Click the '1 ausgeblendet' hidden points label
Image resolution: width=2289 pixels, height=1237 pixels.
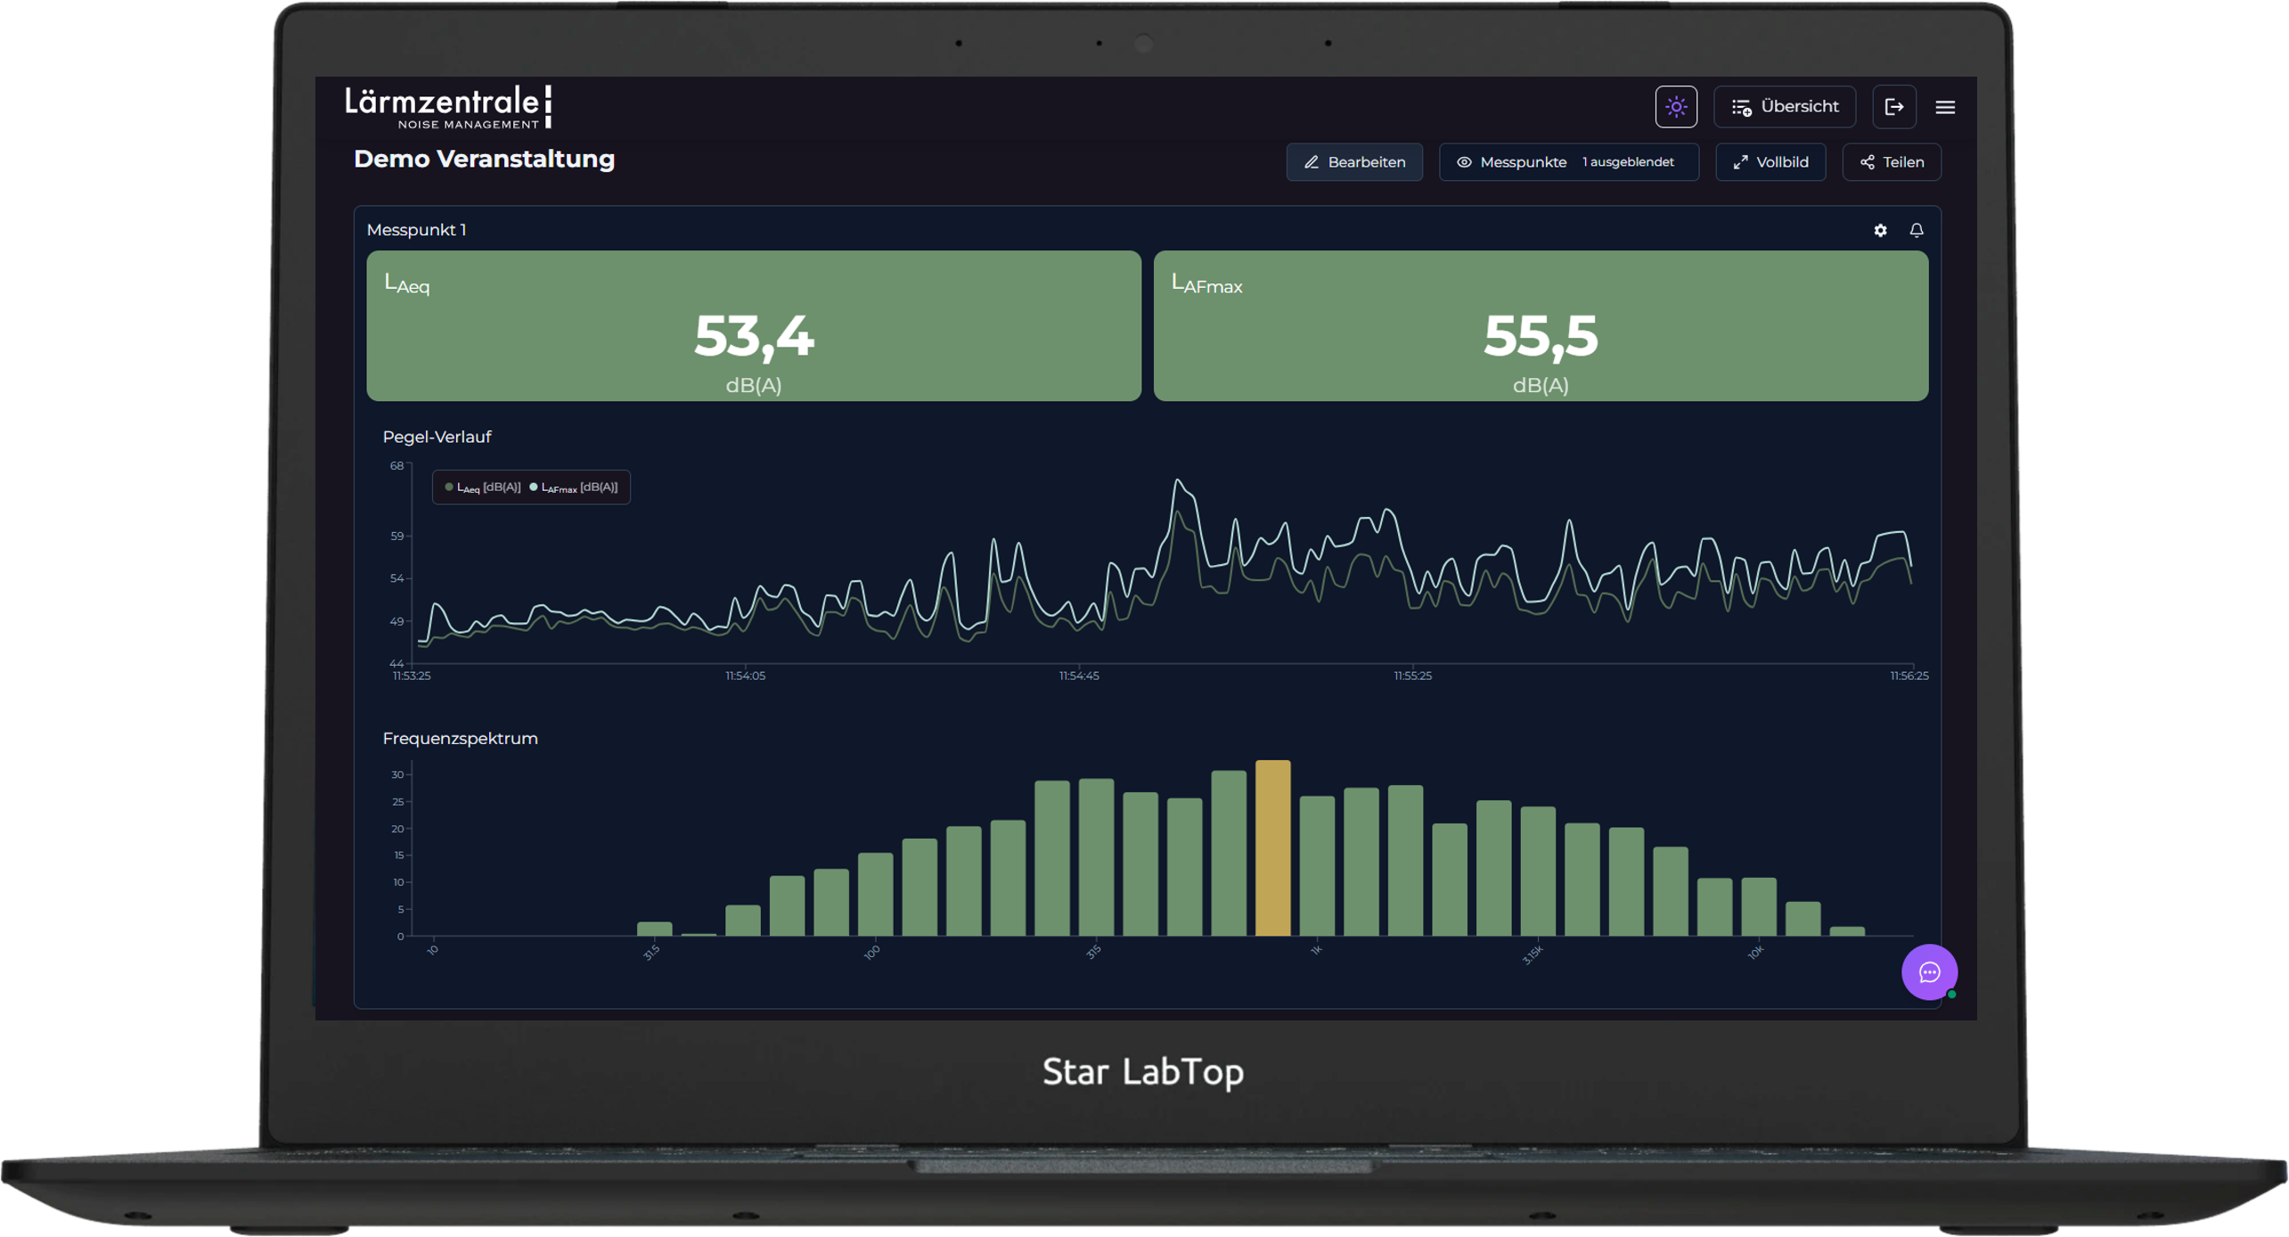click(x=1627, y=162)
